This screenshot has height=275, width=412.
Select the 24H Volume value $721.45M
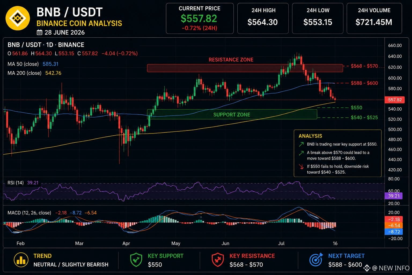click(374, 22)
